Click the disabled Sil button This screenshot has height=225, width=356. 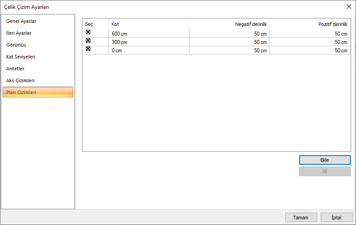point(325,171)
